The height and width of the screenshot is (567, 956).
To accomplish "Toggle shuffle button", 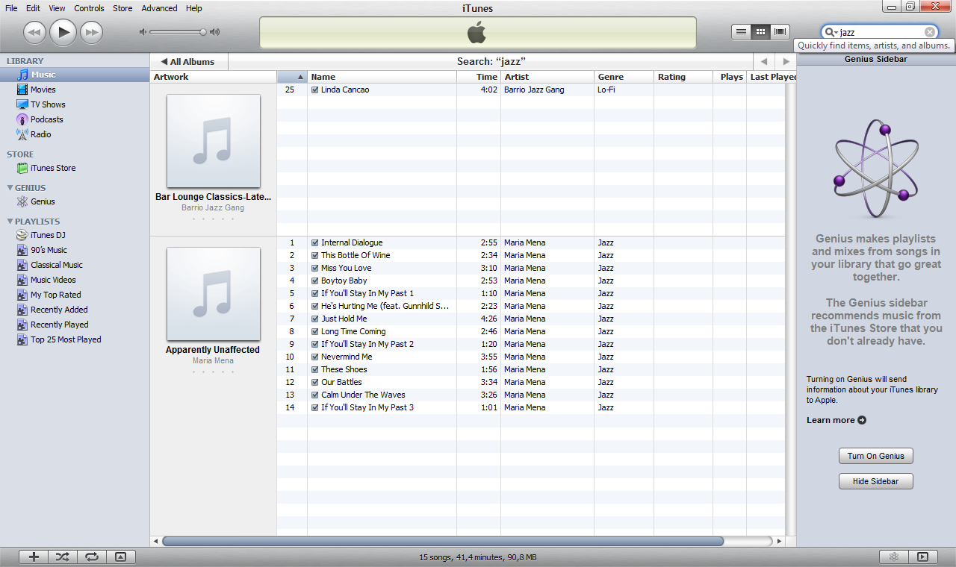I will (x=62, y=557).
